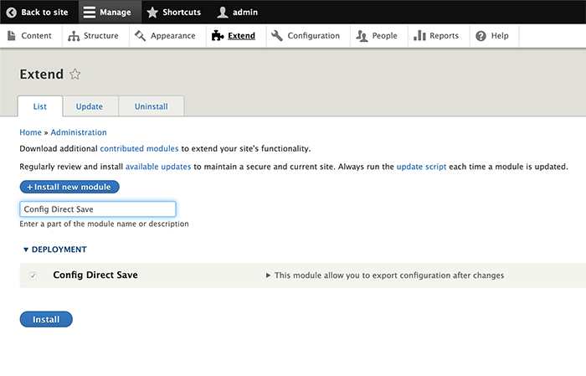
Task: Click the Install button
Action: click(46, 320)
